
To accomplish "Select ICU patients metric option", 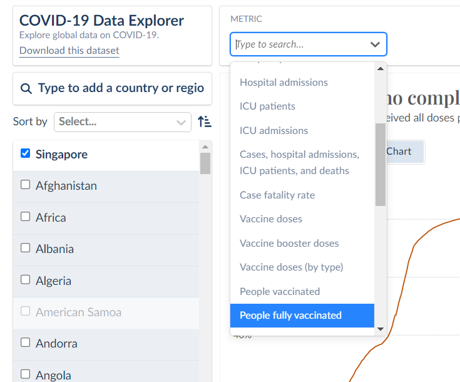I will 267,106.
